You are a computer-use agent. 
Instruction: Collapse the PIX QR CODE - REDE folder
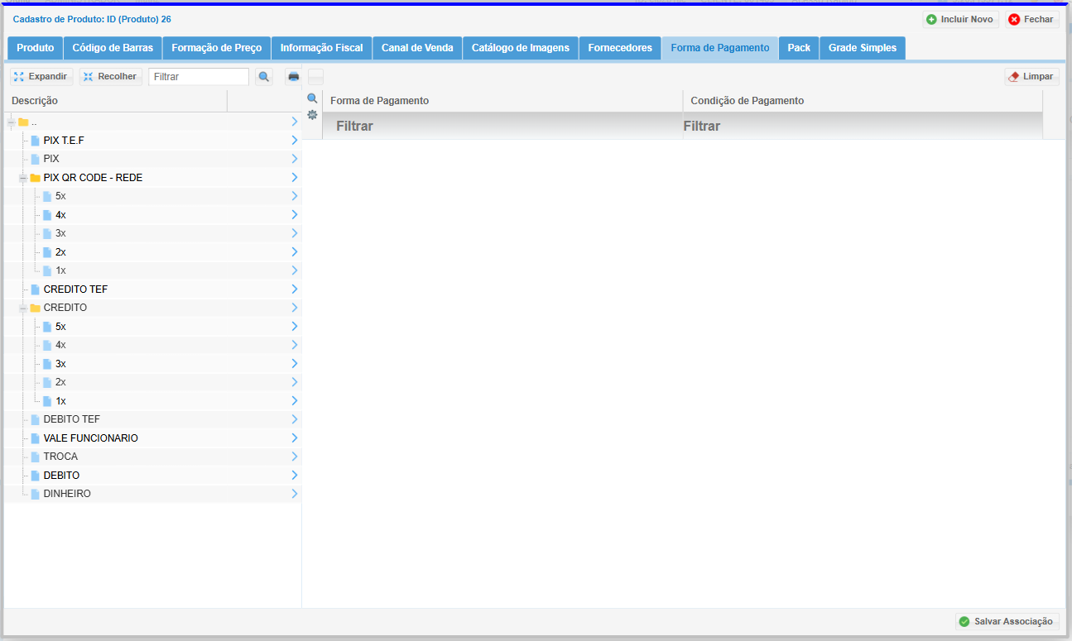(23, 178)
